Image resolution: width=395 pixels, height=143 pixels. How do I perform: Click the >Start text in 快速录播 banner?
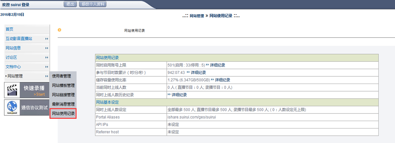click(39, 94)
